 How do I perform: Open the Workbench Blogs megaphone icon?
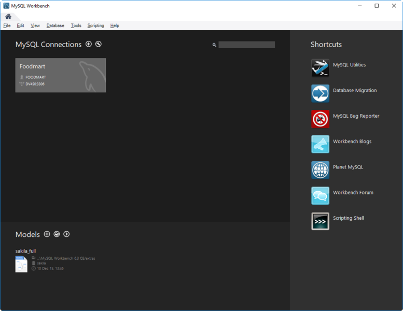(320, 144)
